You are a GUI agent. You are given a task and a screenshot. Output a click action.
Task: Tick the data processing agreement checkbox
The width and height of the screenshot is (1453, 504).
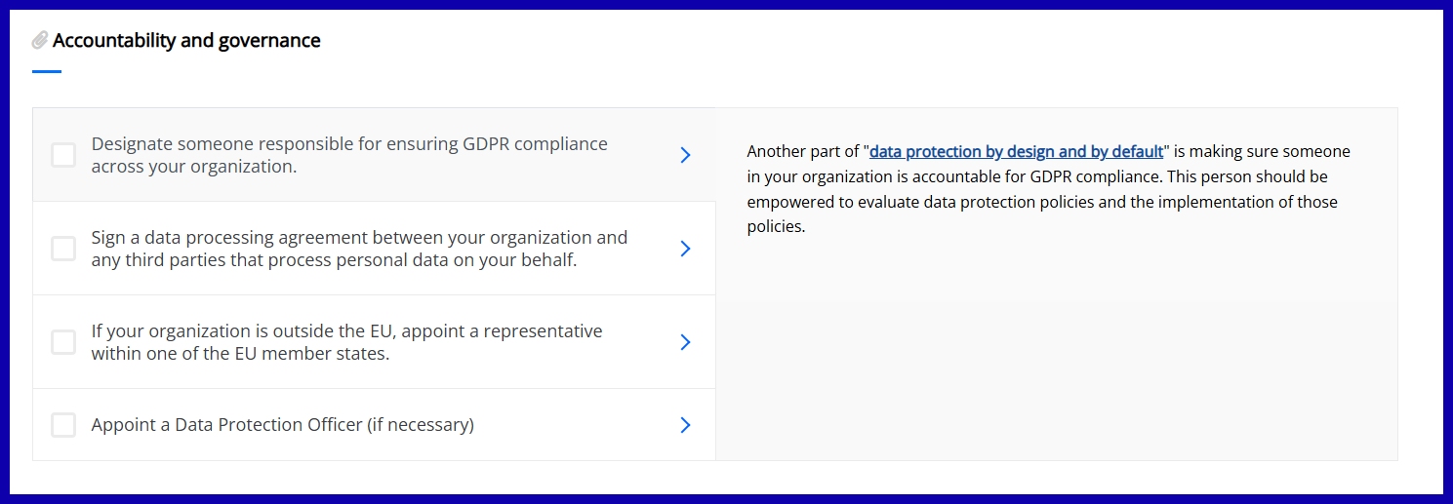click(63, 249)
